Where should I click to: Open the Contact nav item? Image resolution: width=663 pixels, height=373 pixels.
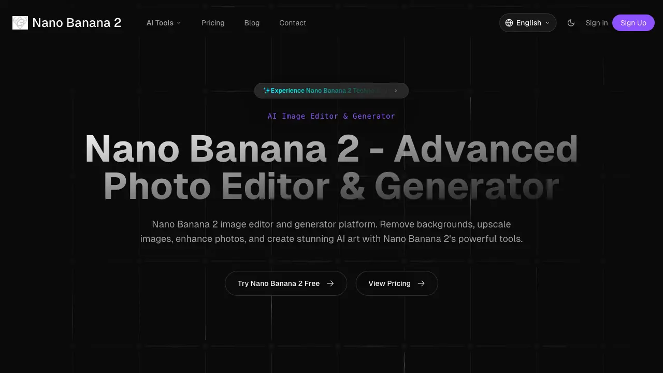tap(293, 23)
